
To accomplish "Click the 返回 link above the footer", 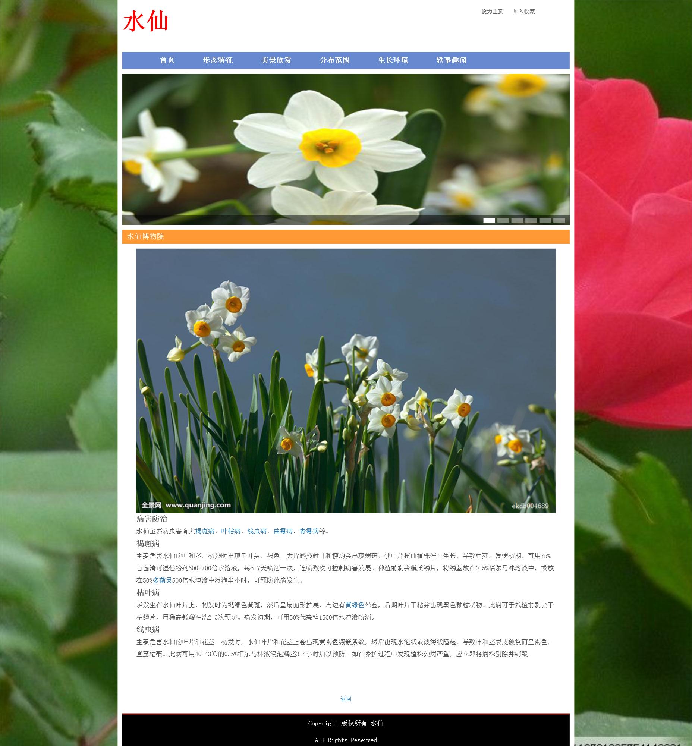I will [345, 699].
